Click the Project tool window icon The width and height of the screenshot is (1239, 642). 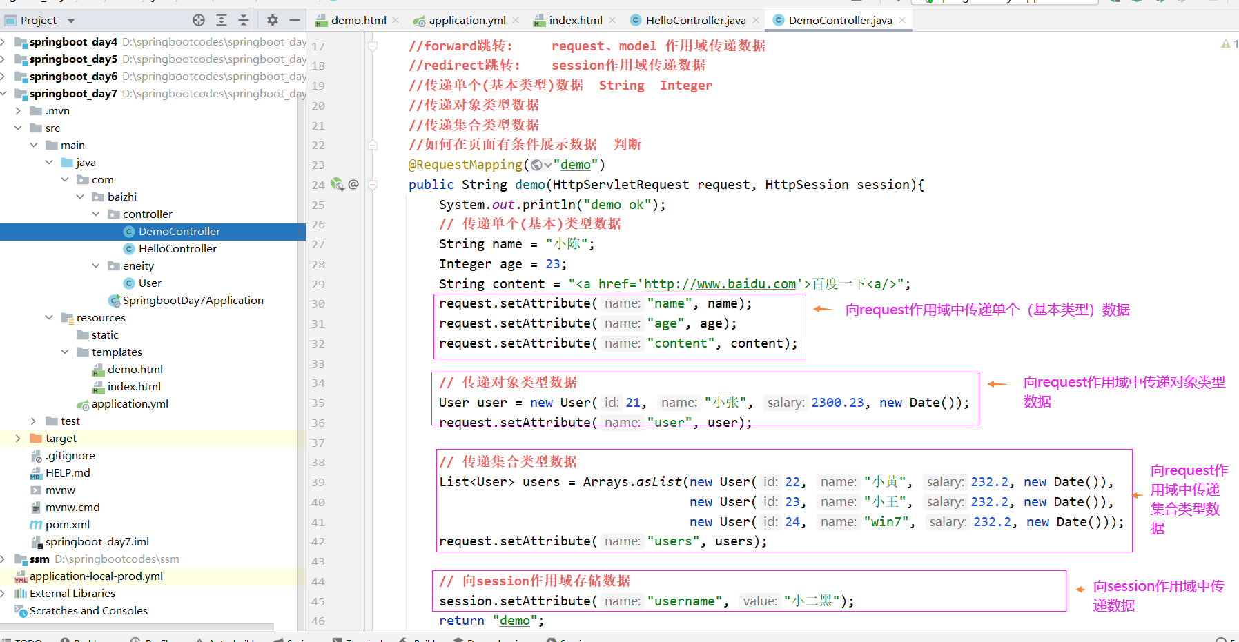tap(10, 20)
